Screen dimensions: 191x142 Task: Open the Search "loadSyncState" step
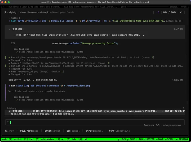pos(59,63)
